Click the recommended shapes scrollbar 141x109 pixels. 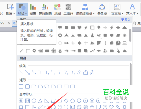[130, 35]
